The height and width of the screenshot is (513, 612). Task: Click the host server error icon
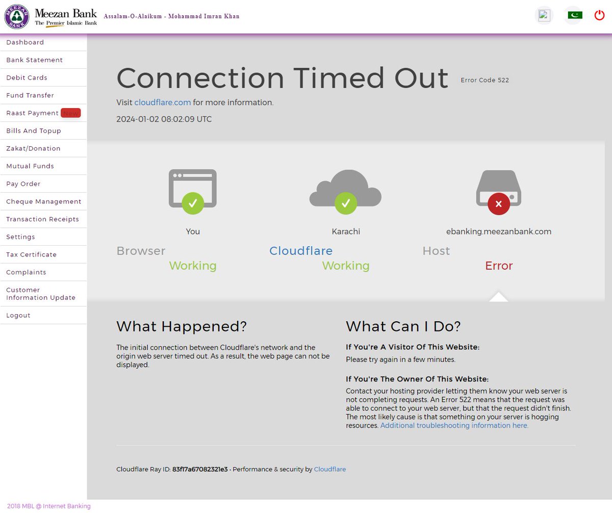[x=499, y=191]
